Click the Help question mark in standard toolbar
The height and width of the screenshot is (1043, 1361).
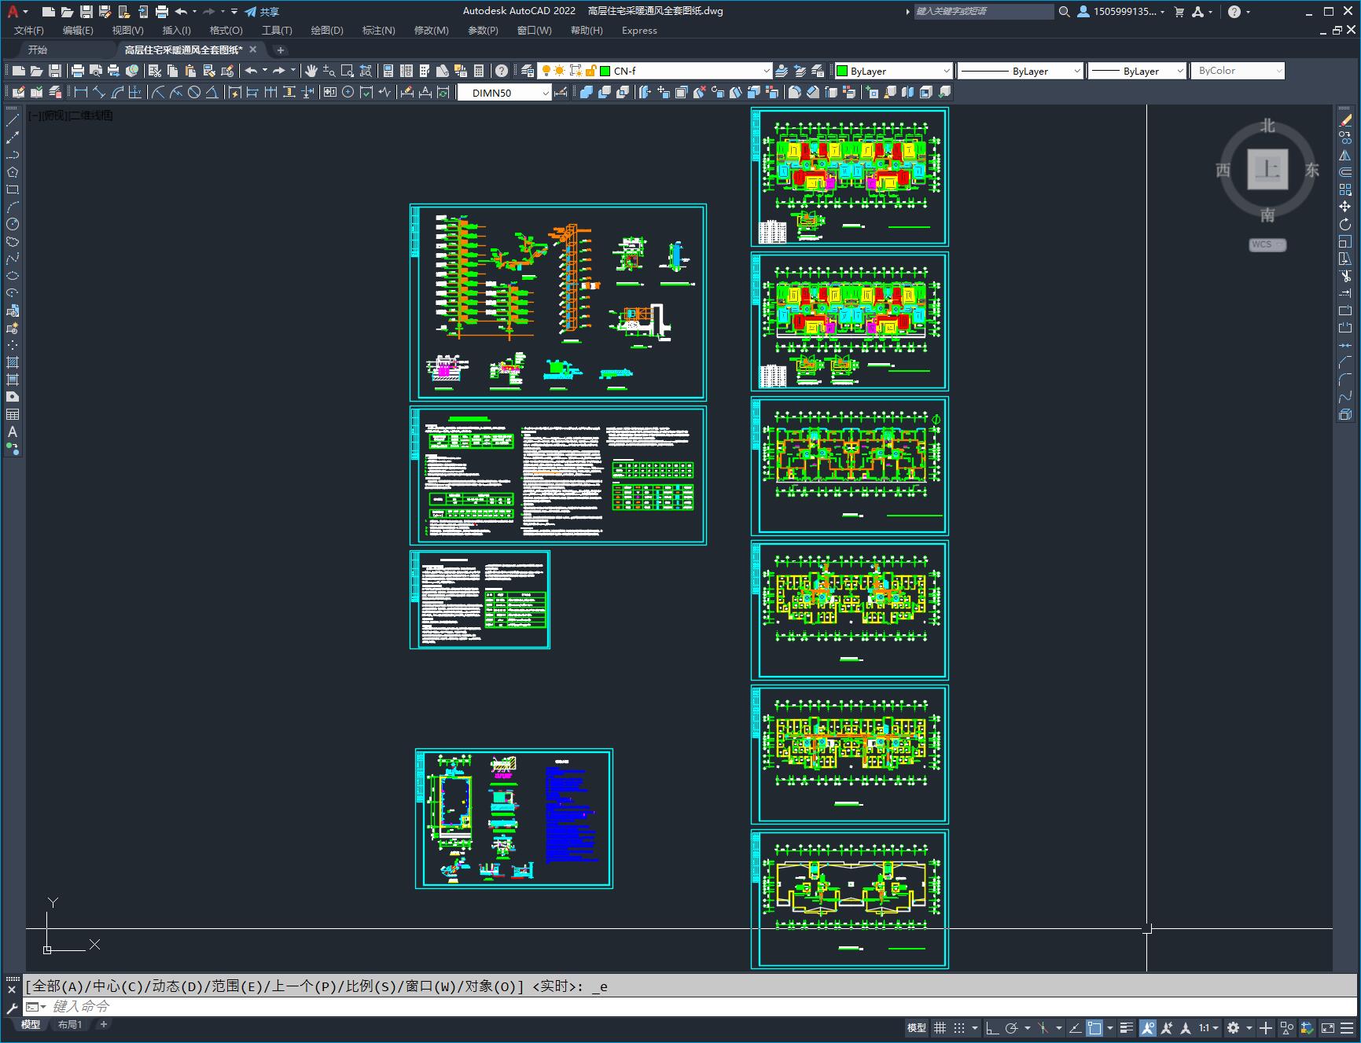click(502, 71)
